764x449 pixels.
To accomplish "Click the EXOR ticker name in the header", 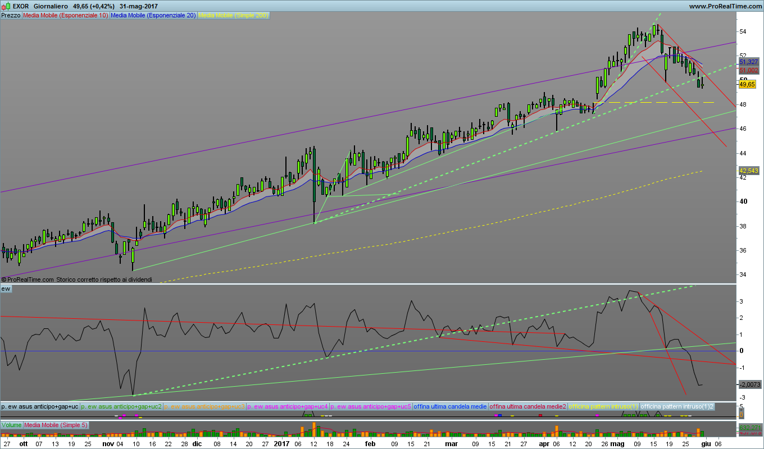I will click(x=21, y=6).
